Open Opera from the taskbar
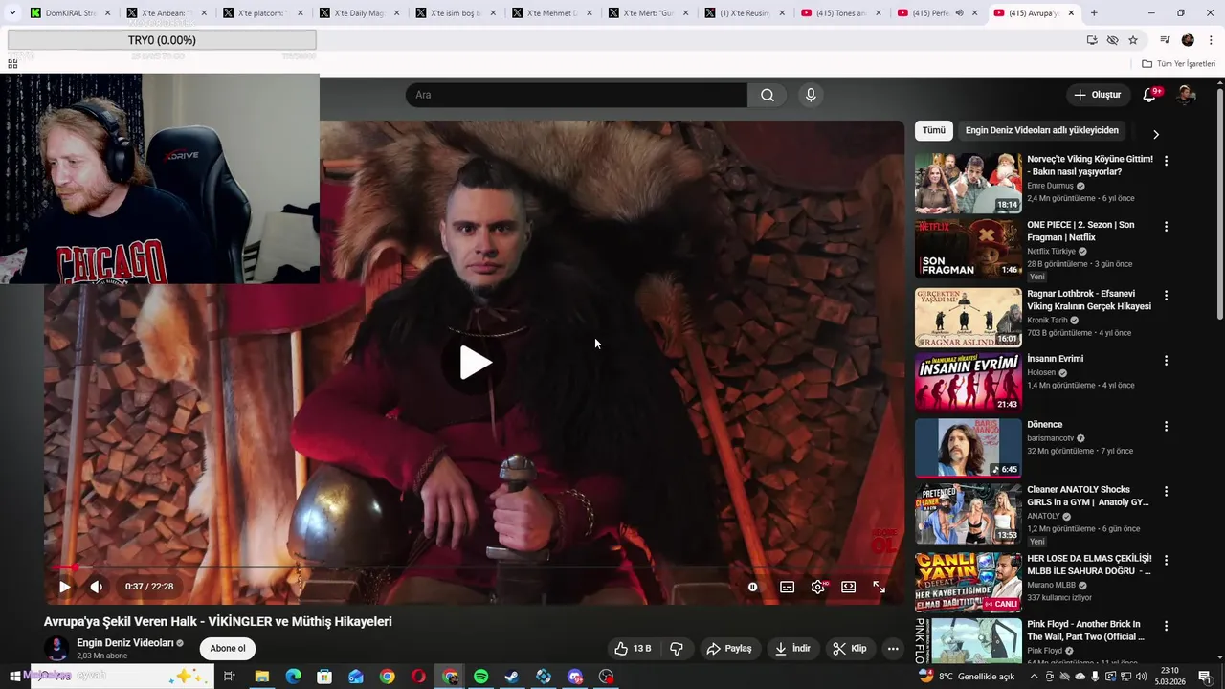Image resolution: width=1225 pixels, height=689 pixels. coord(418,677)
